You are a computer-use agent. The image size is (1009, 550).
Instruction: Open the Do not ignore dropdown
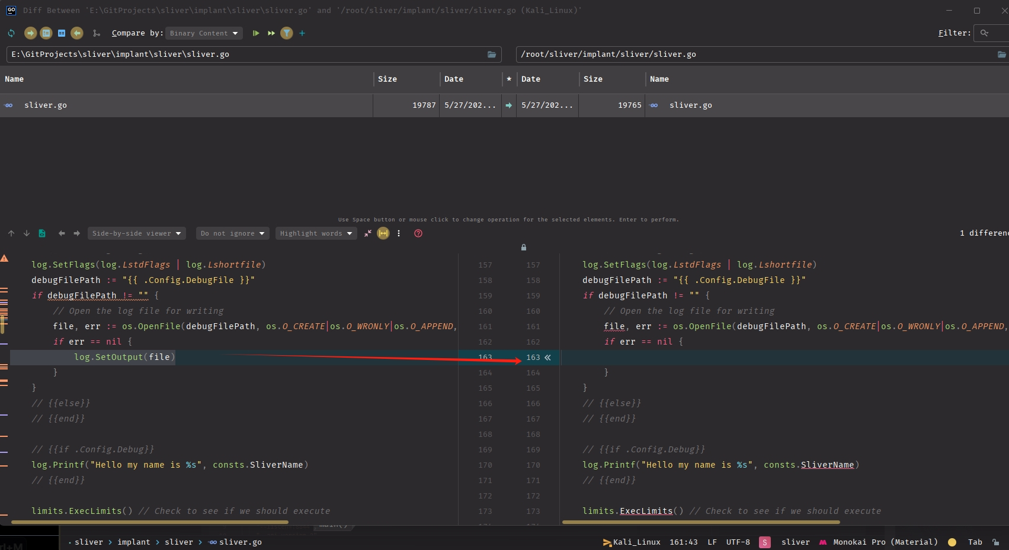pos(232,233)
